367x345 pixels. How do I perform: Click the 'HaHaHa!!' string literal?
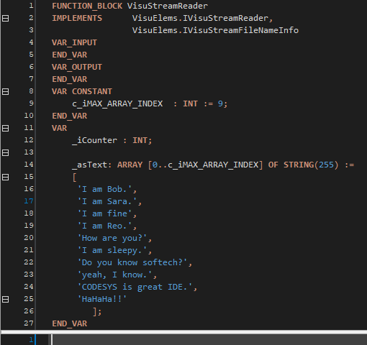(x=102, y=299)
